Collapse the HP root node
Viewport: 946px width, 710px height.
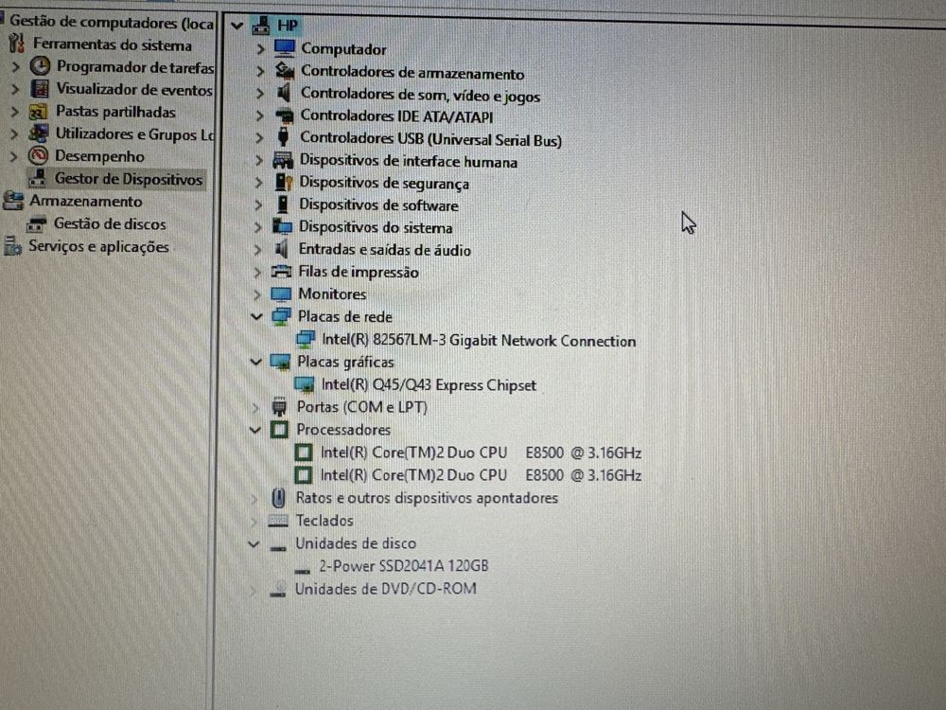tap(237, 26)
